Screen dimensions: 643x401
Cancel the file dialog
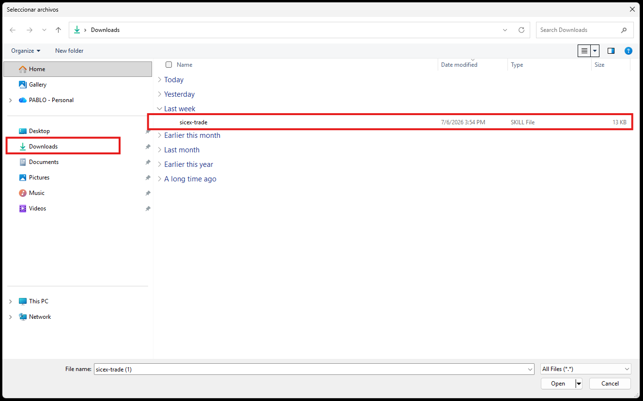click(610, 384)
